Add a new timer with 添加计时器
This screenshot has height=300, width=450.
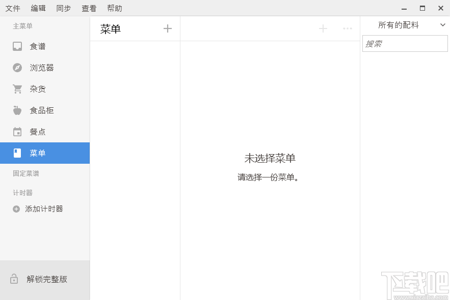43,208
